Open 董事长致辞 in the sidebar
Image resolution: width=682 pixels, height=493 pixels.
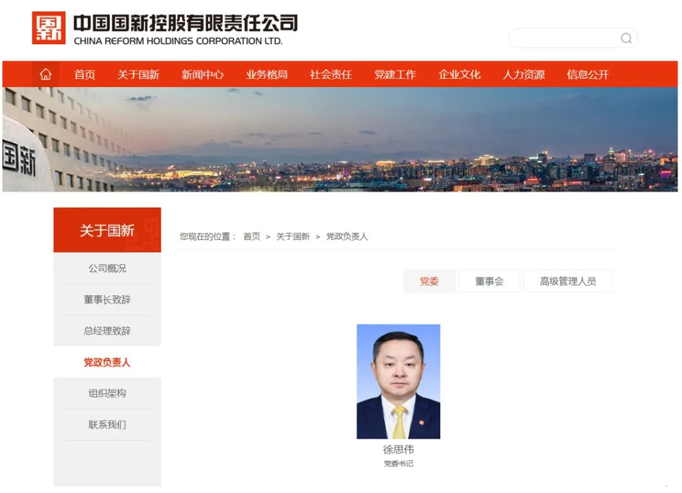point(107,300)
